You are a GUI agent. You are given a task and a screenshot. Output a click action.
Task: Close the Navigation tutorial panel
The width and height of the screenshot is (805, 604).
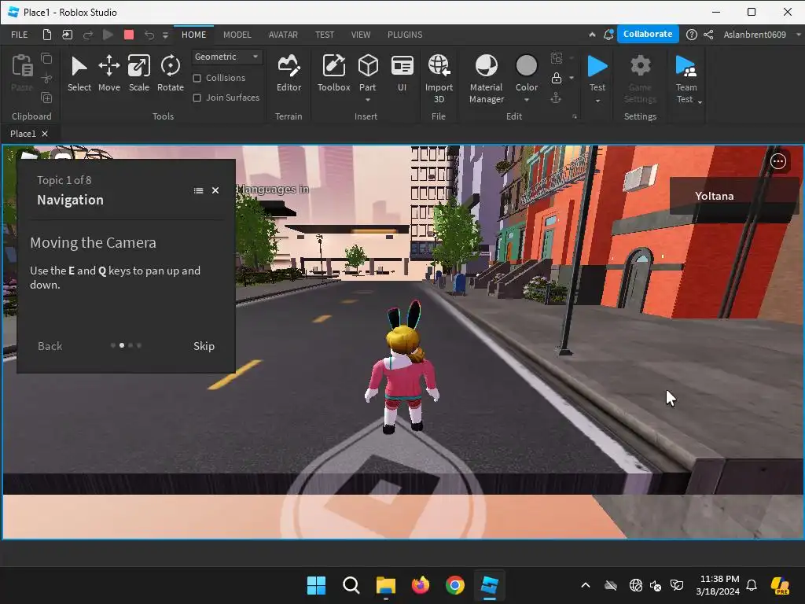tap(215, 190)
